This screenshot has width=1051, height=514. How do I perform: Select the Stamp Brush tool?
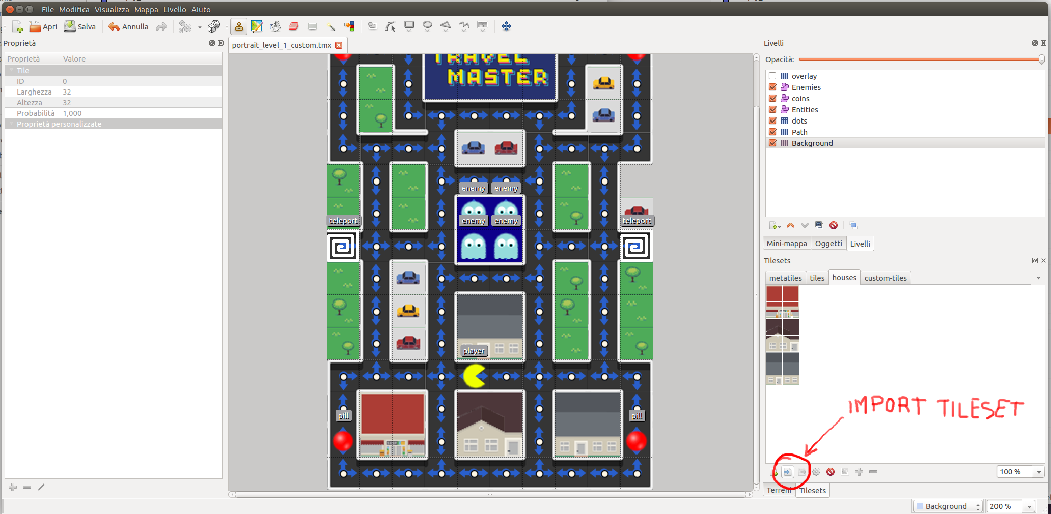(238, 26)
